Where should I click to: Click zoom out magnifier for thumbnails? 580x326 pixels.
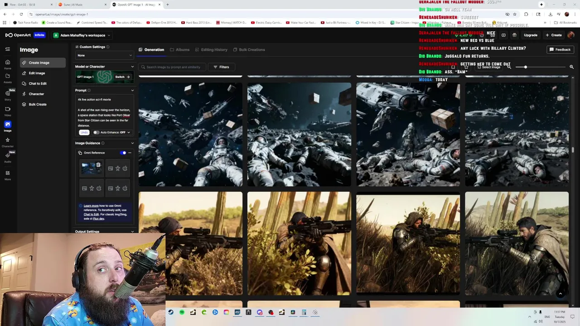[x=509, y=67]
